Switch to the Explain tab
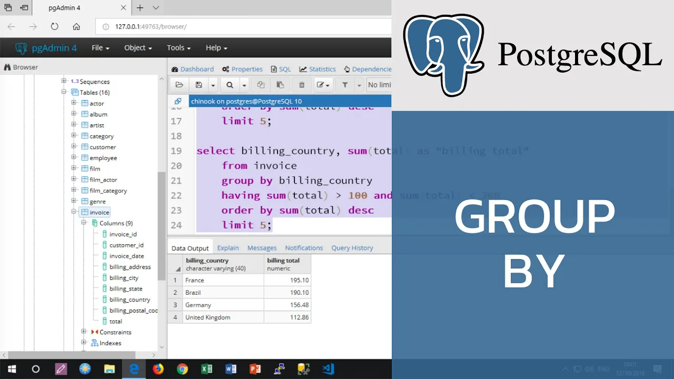The width and height of the screenshot is (674, 379). point(228,248)
